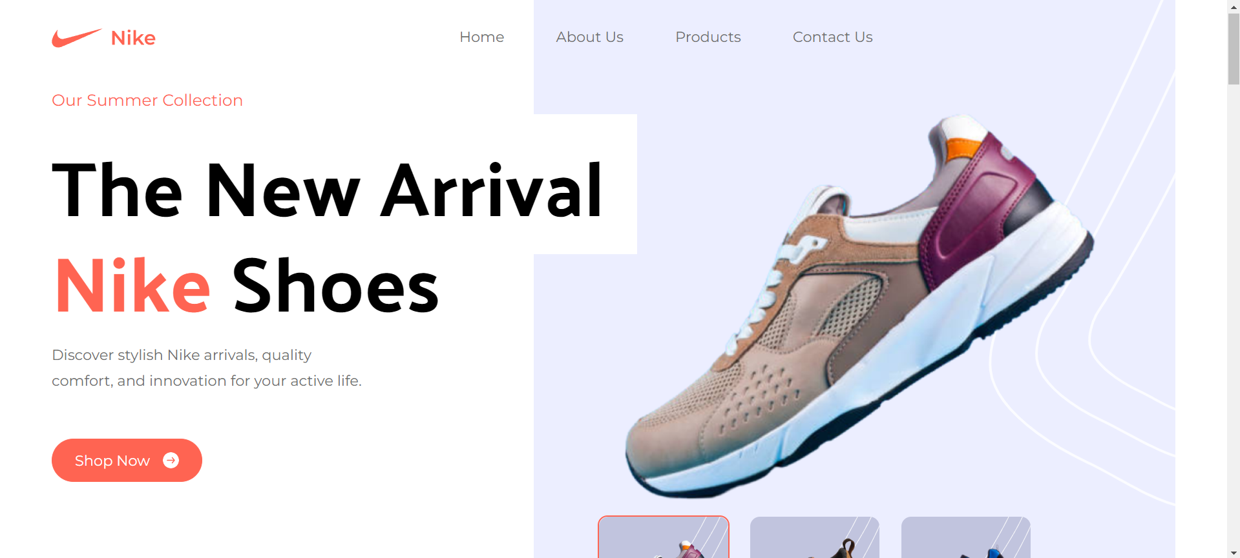1240x558 pixels.
Task: Click the scrollbar down arrow
Action: 1234,552
